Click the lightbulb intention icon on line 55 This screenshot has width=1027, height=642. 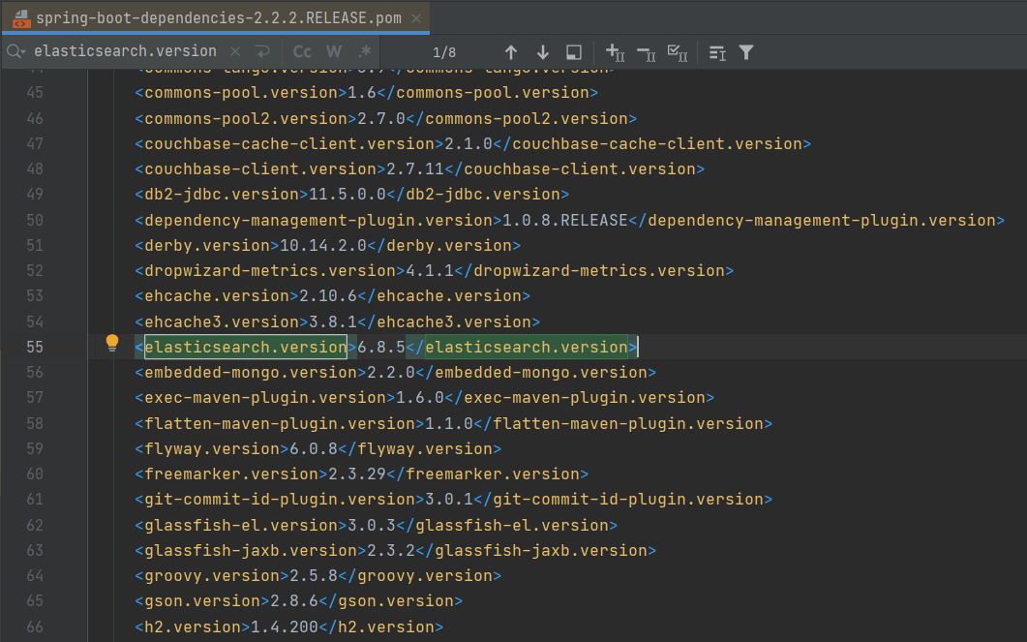tap(112, 343)
